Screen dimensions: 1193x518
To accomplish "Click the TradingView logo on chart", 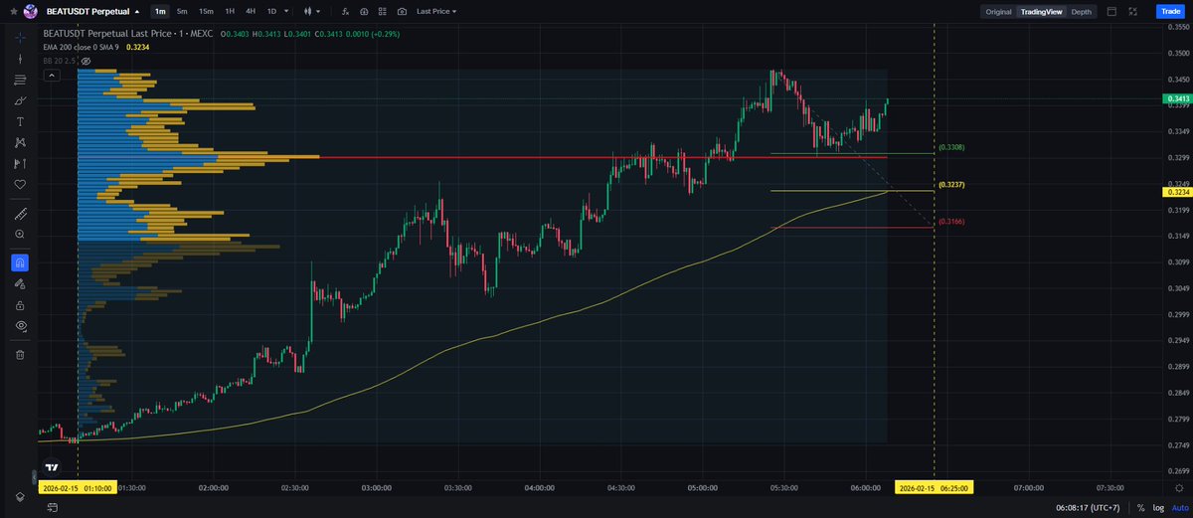I will [x=53, y=466].
